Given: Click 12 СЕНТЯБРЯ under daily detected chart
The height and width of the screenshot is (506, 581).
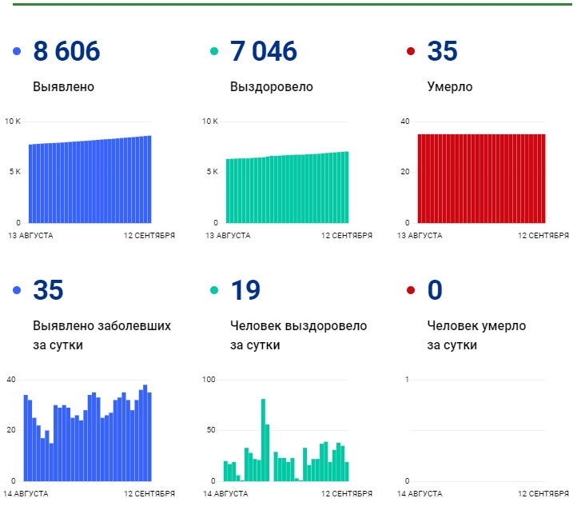Looking at the screenshot, I should pos(149,494).
